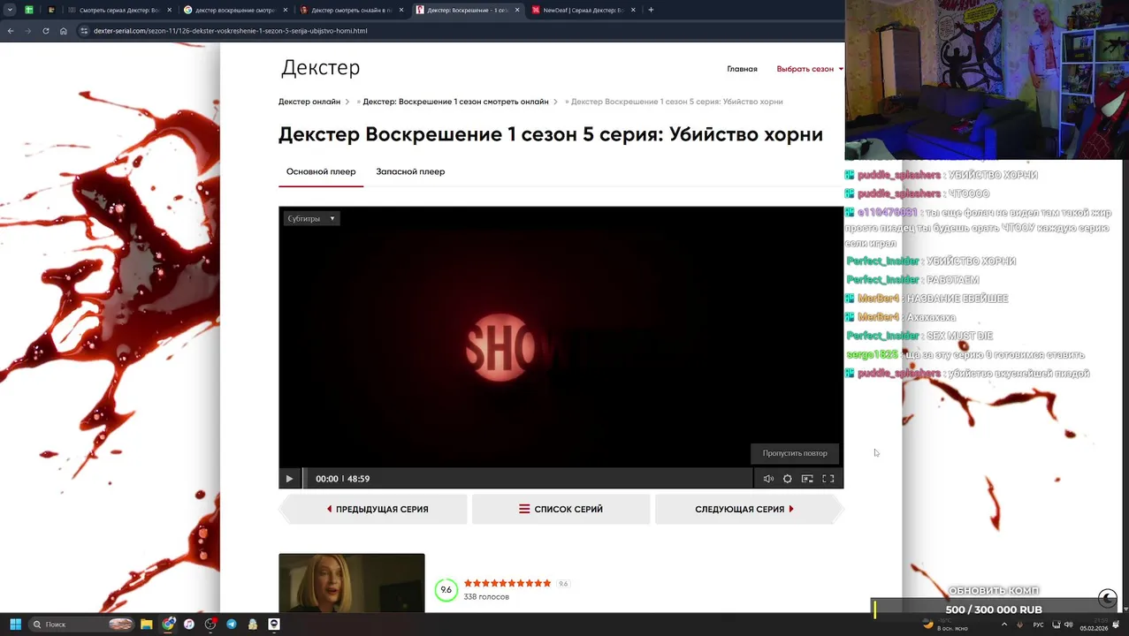Open Декстер: Воскрешение 1 сезон breadcrumb
This screenshot has width=1129, height=636.
(x=455, y=102)
